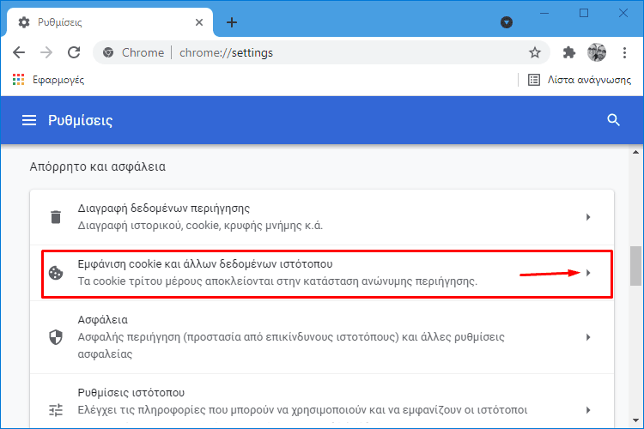Image resolution: width=644 pixels, height=429 pixels.
Task: Select the Ρυθμίσεις browser tab
Action: [x=110, y=22]
